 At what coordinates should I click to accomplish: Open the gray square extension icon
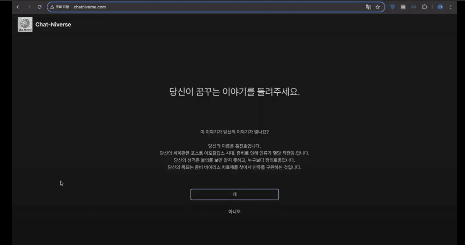(403, 7)
